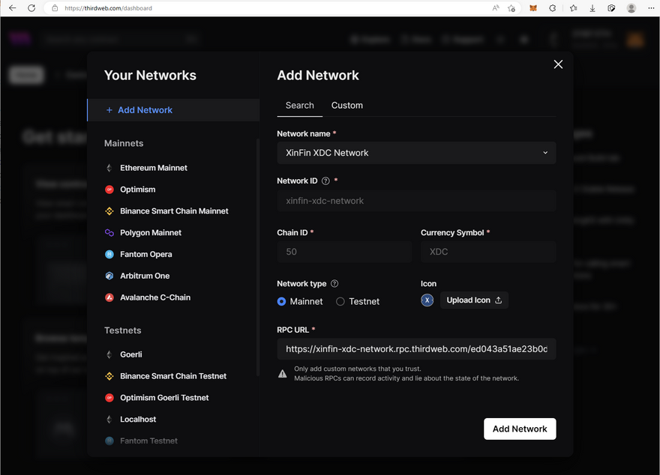Open browser essentials shield icon
This screenshot has height=475, width=660.
tap(611, 8)
